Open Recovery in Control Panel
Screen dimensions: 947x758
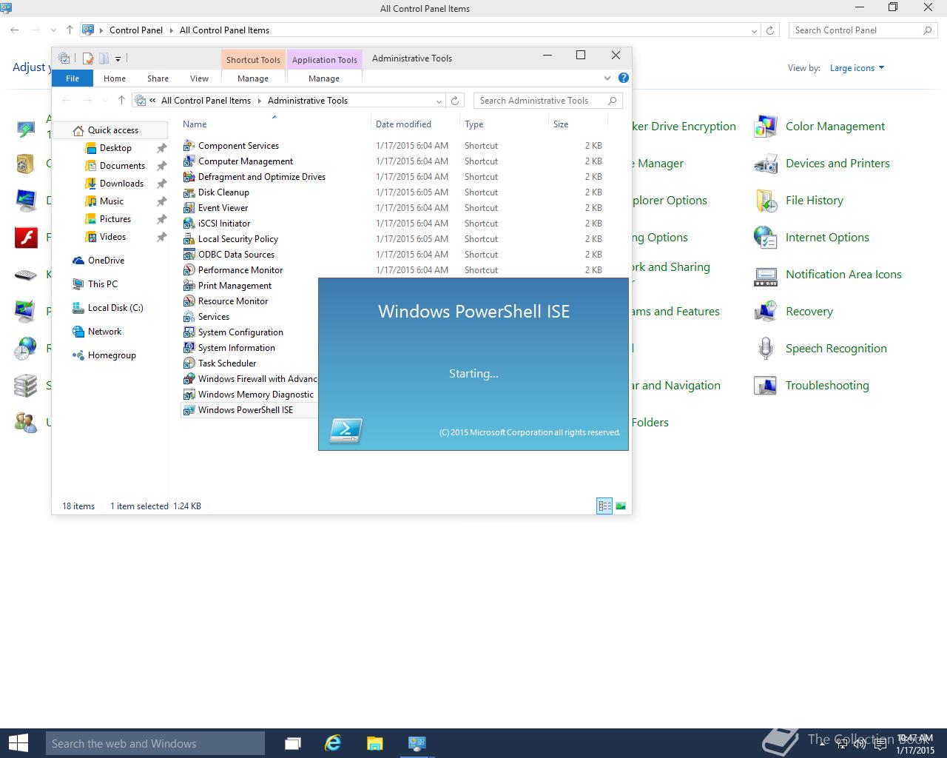pos(809,312)
